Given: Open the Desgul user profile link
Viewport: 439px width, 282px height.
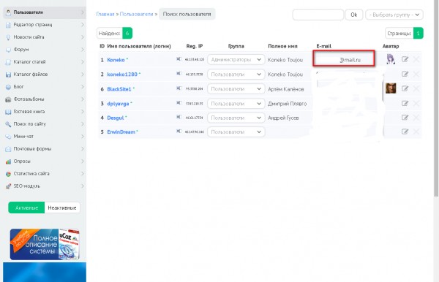Looking at the screenshot, I should (116, 118).
